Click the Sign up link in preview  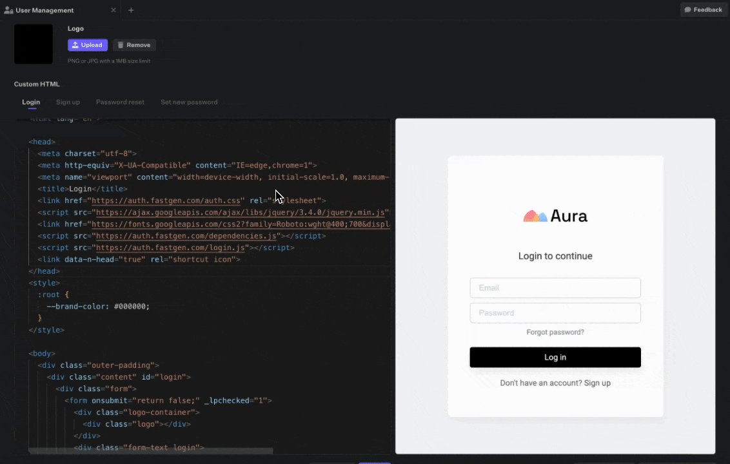[x=597, y=383]
